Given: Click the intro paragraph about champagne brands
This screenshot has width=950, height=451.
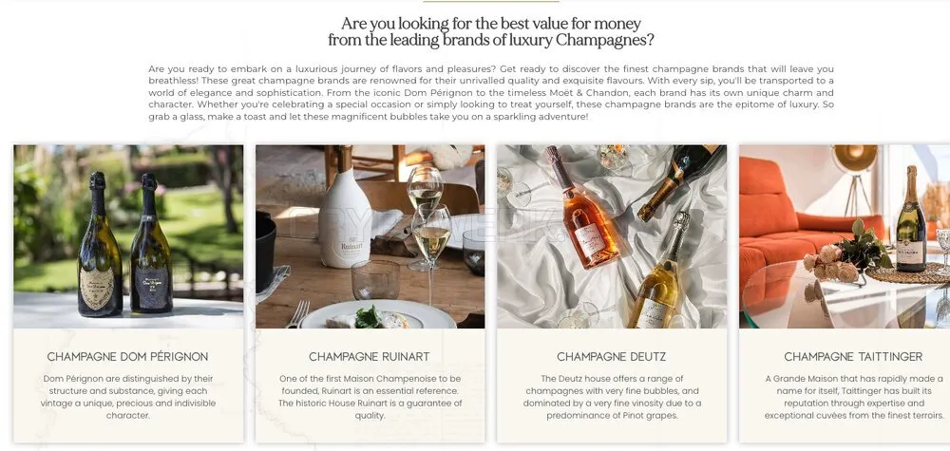Looking at the screenshot, I should [491, 93].
